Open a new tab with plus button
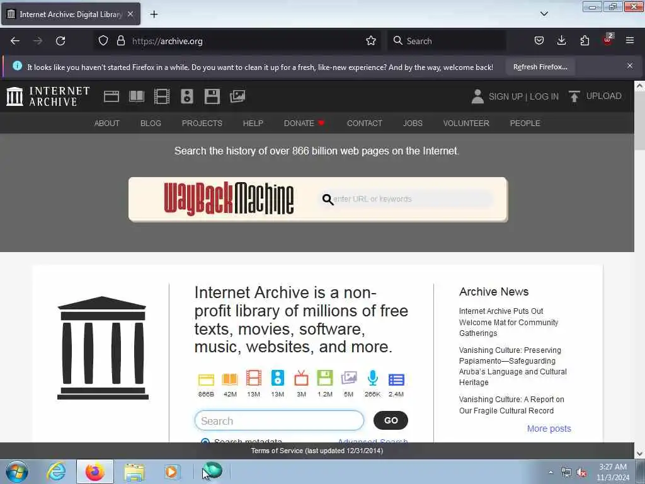645x484 pixels. pos(154,14)
